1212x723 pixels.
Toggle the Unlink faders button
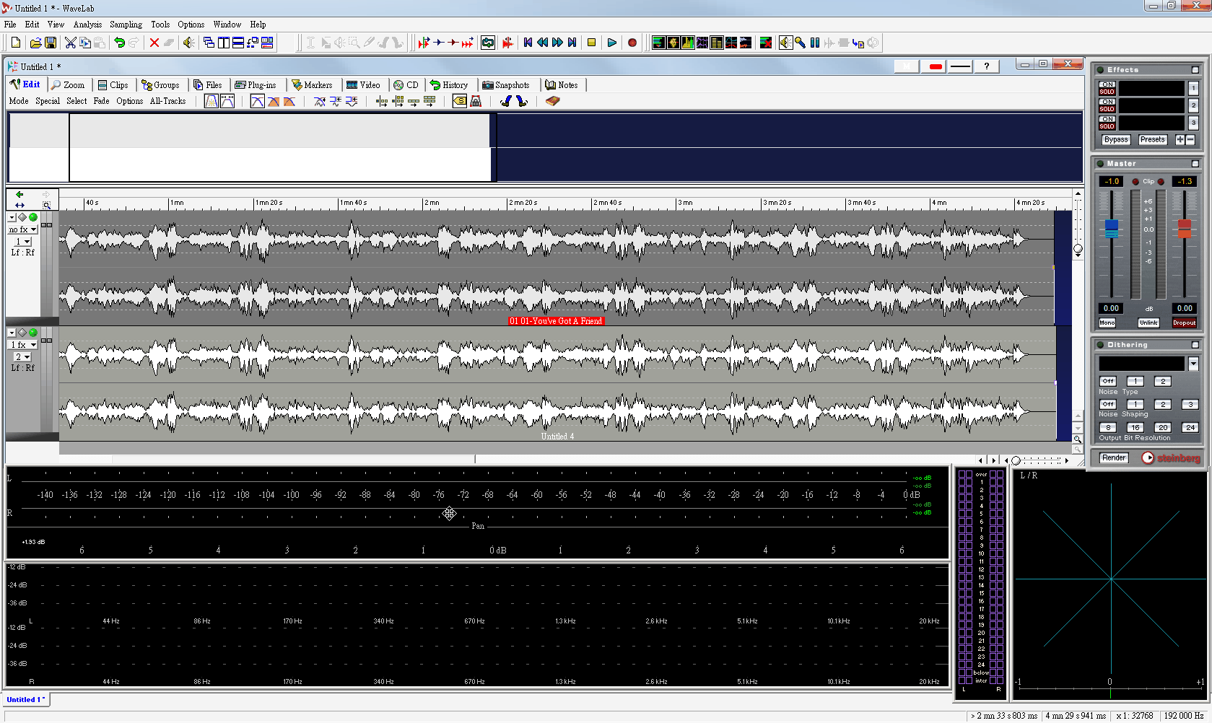(1148, 323)
